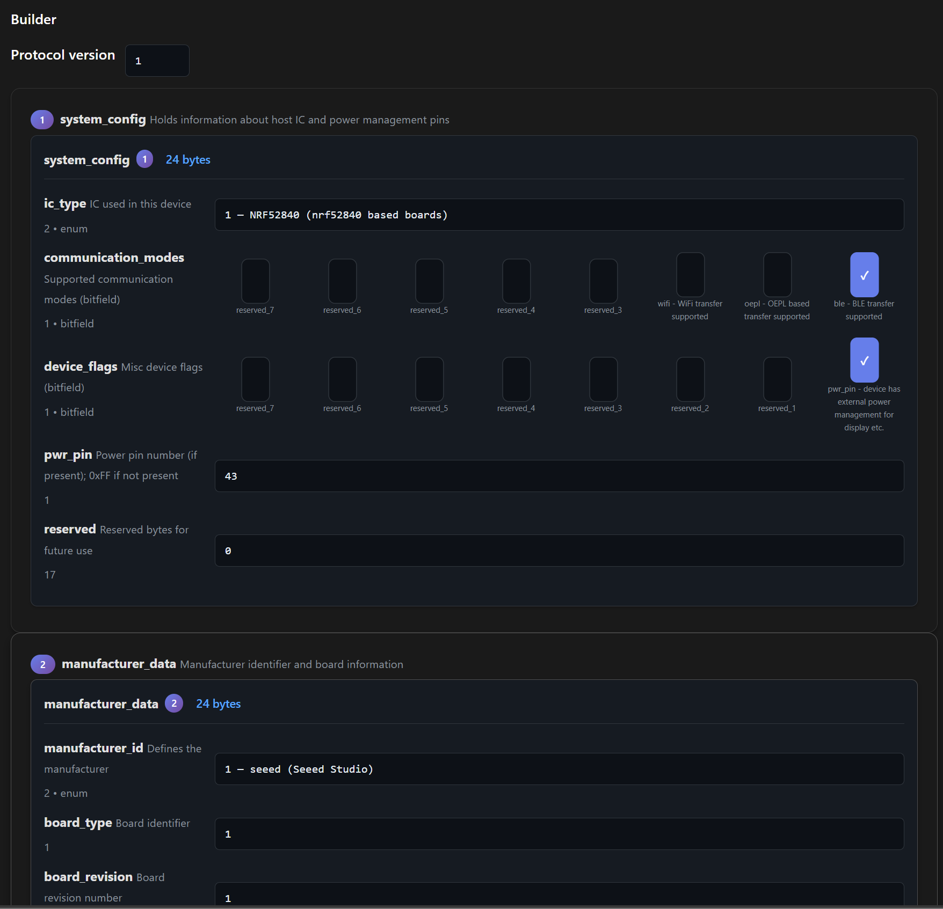Click the board_type input field

coord(558,834)
